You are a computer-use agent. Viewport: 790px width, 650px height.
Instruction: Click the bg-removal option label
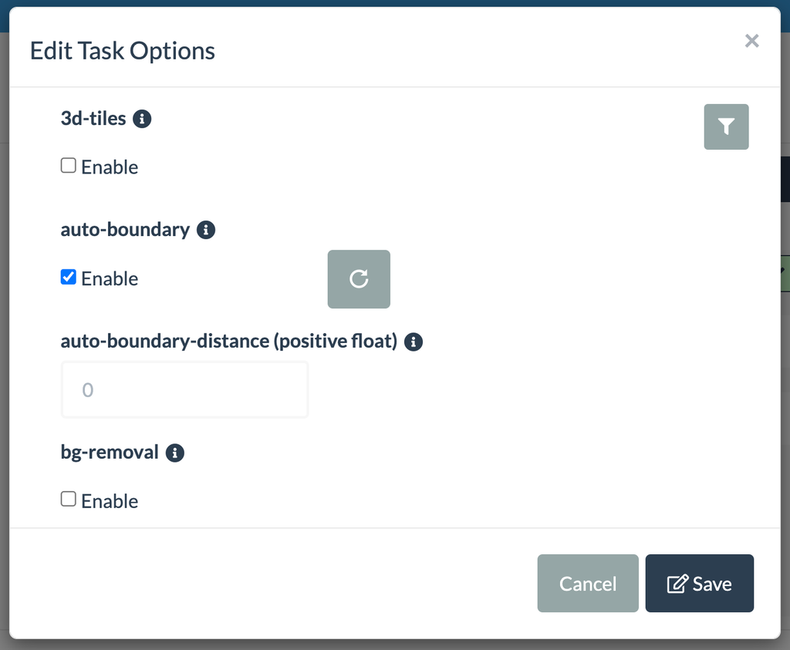111,451
